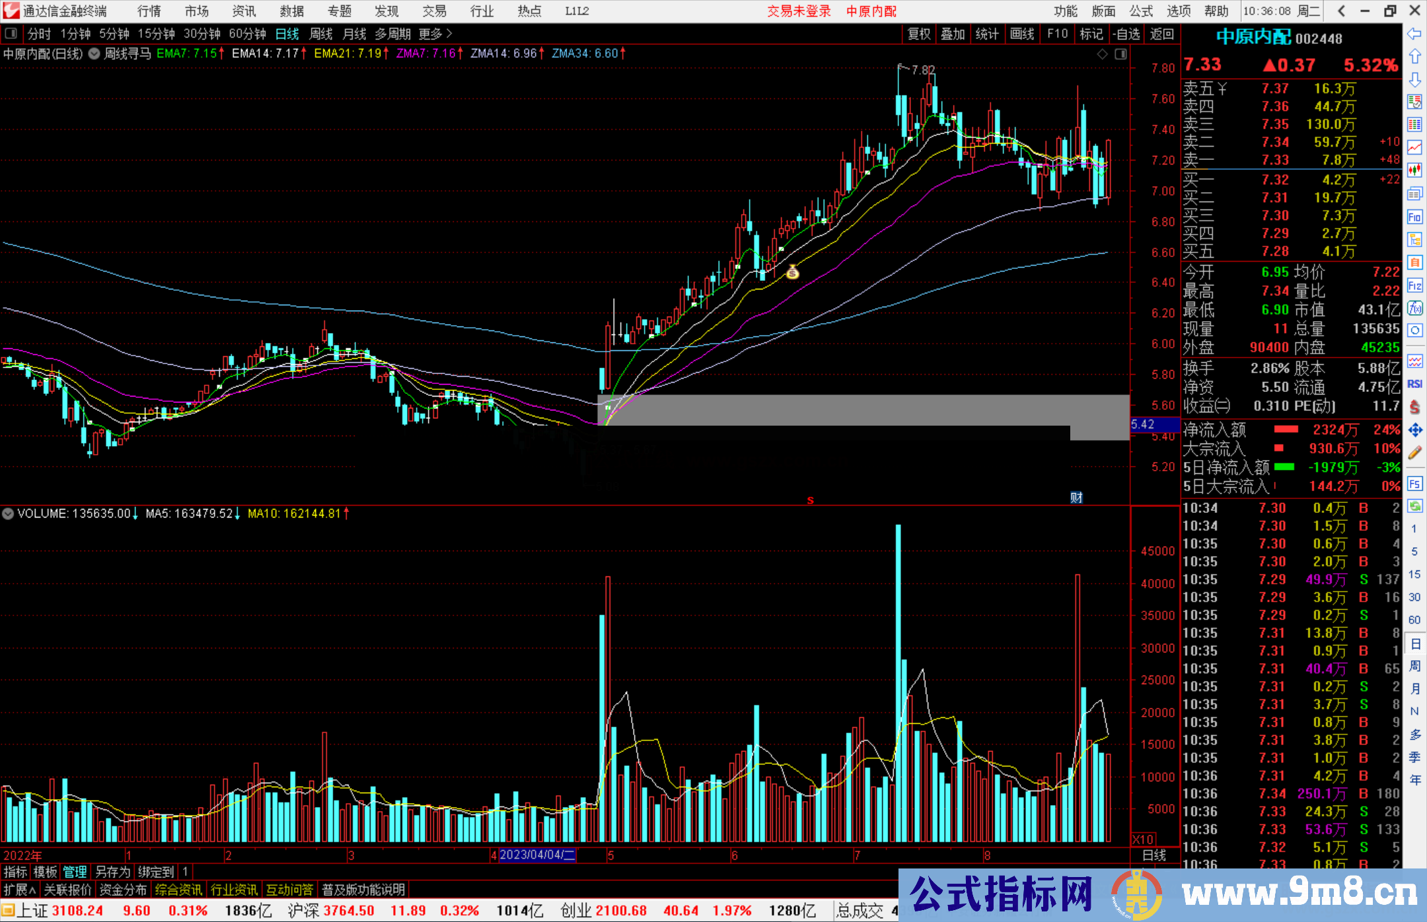
Task: Click the green refresh sidebar icon
Action: pos(1414,506)
